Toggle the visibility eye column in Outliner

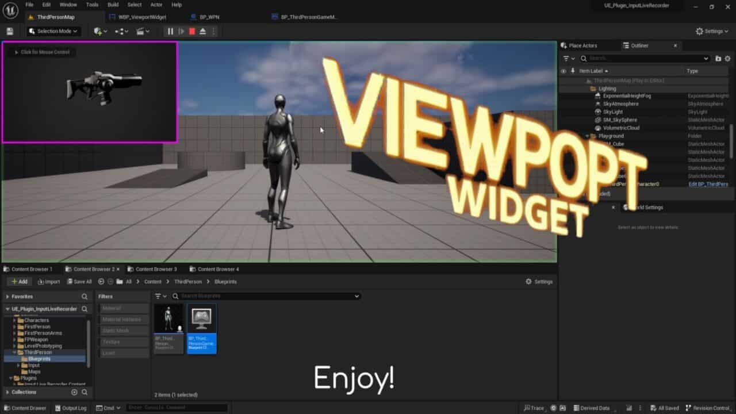point(563,71)
